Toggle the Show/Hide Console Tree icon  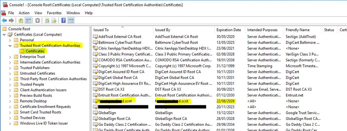pos(28,21)
